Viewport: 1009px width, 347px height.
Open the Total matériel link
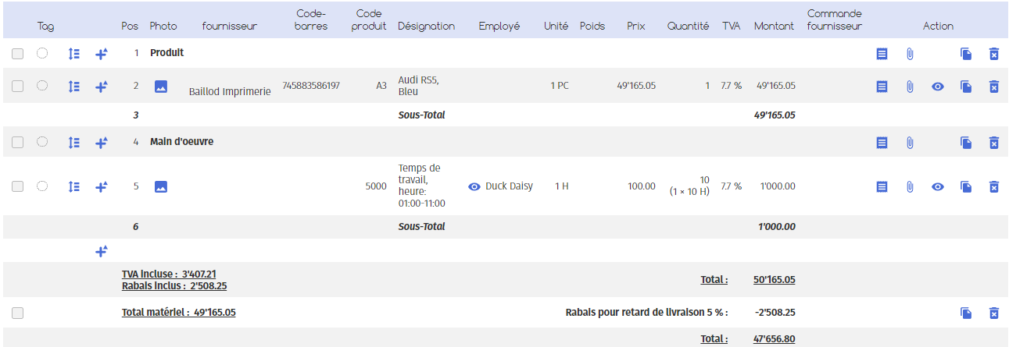coord(179,313)
